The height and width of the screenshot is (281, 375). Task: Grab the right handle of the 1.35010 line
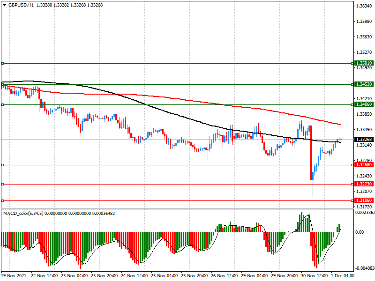point(352,63)
